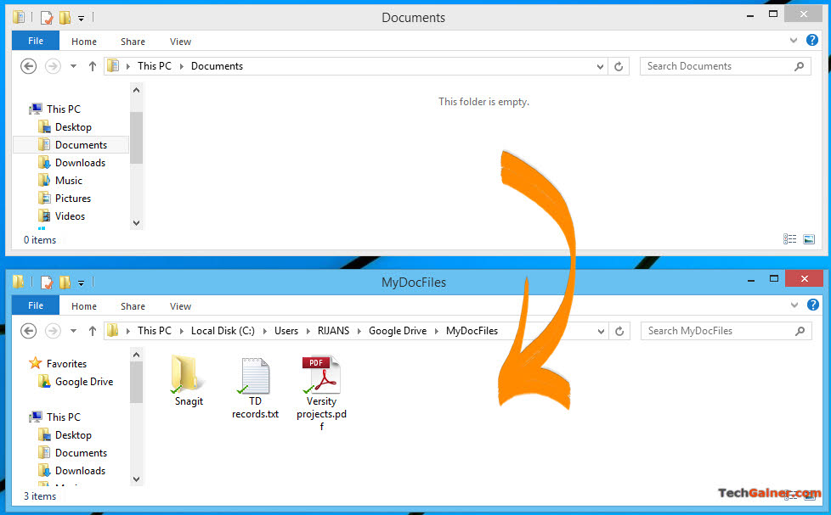The height and width of the screenshot is (515, 831).
Task: Click the Search MyDocFiles input field
Action: pos(718,331)
